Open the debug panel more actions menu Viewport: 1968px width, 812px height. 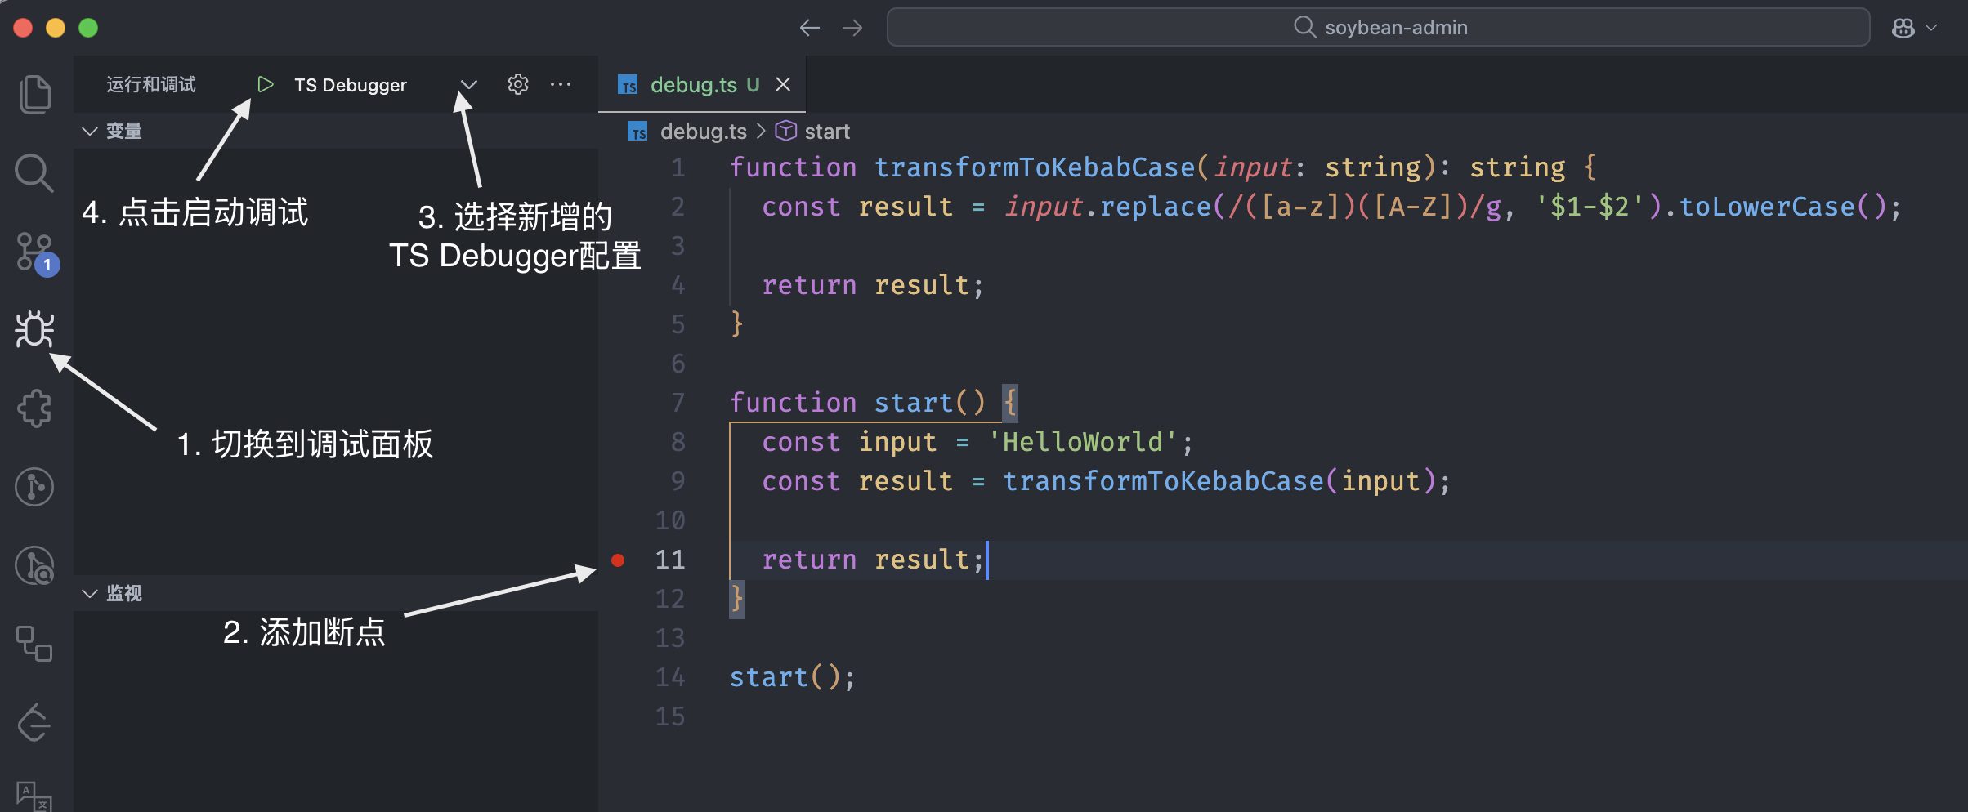[561, 84]
